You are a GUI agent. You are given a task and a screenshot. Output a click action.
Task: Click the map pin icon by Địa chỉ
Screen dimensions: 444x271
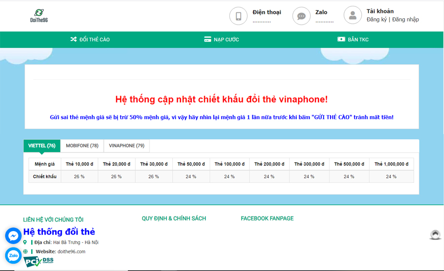(x=25, y=242)
